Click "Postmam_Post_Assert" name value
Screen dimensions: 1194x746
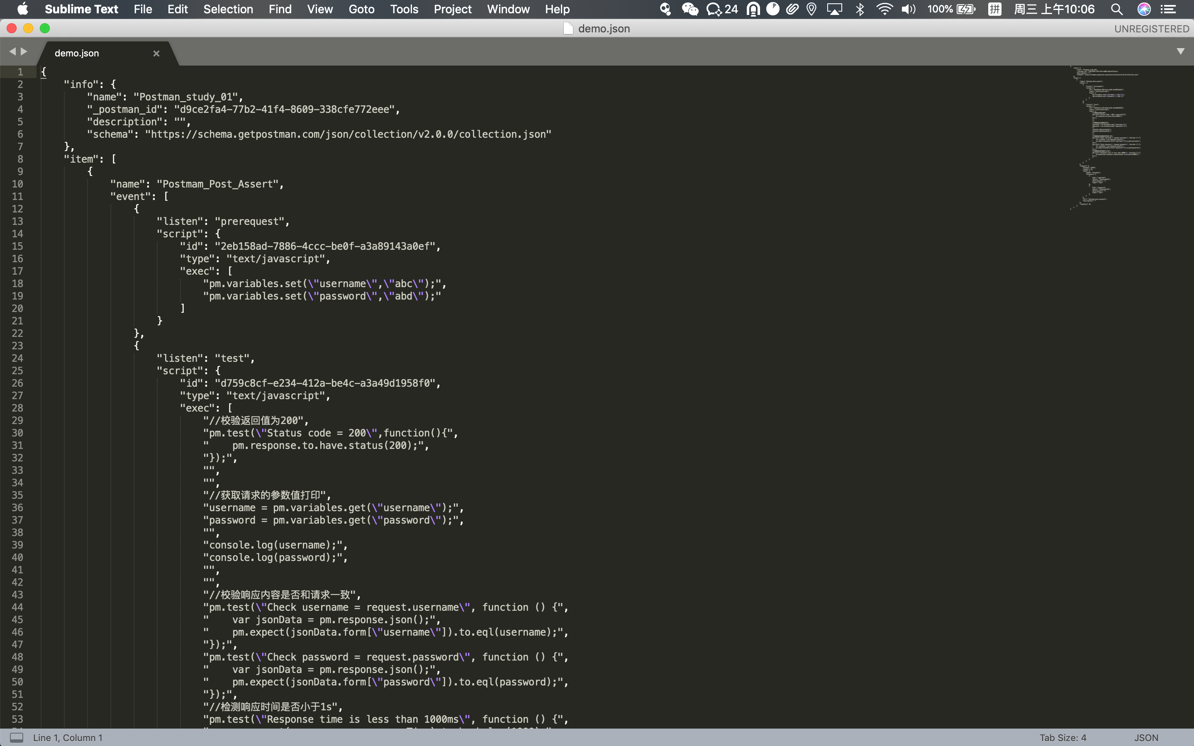point(217,184)
